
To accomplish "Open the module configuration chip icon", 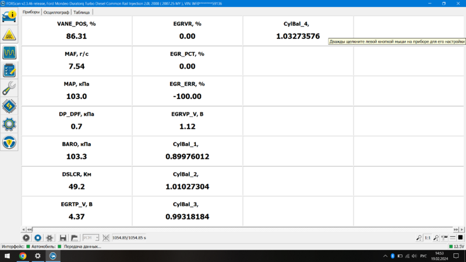I will coord(9,107).
